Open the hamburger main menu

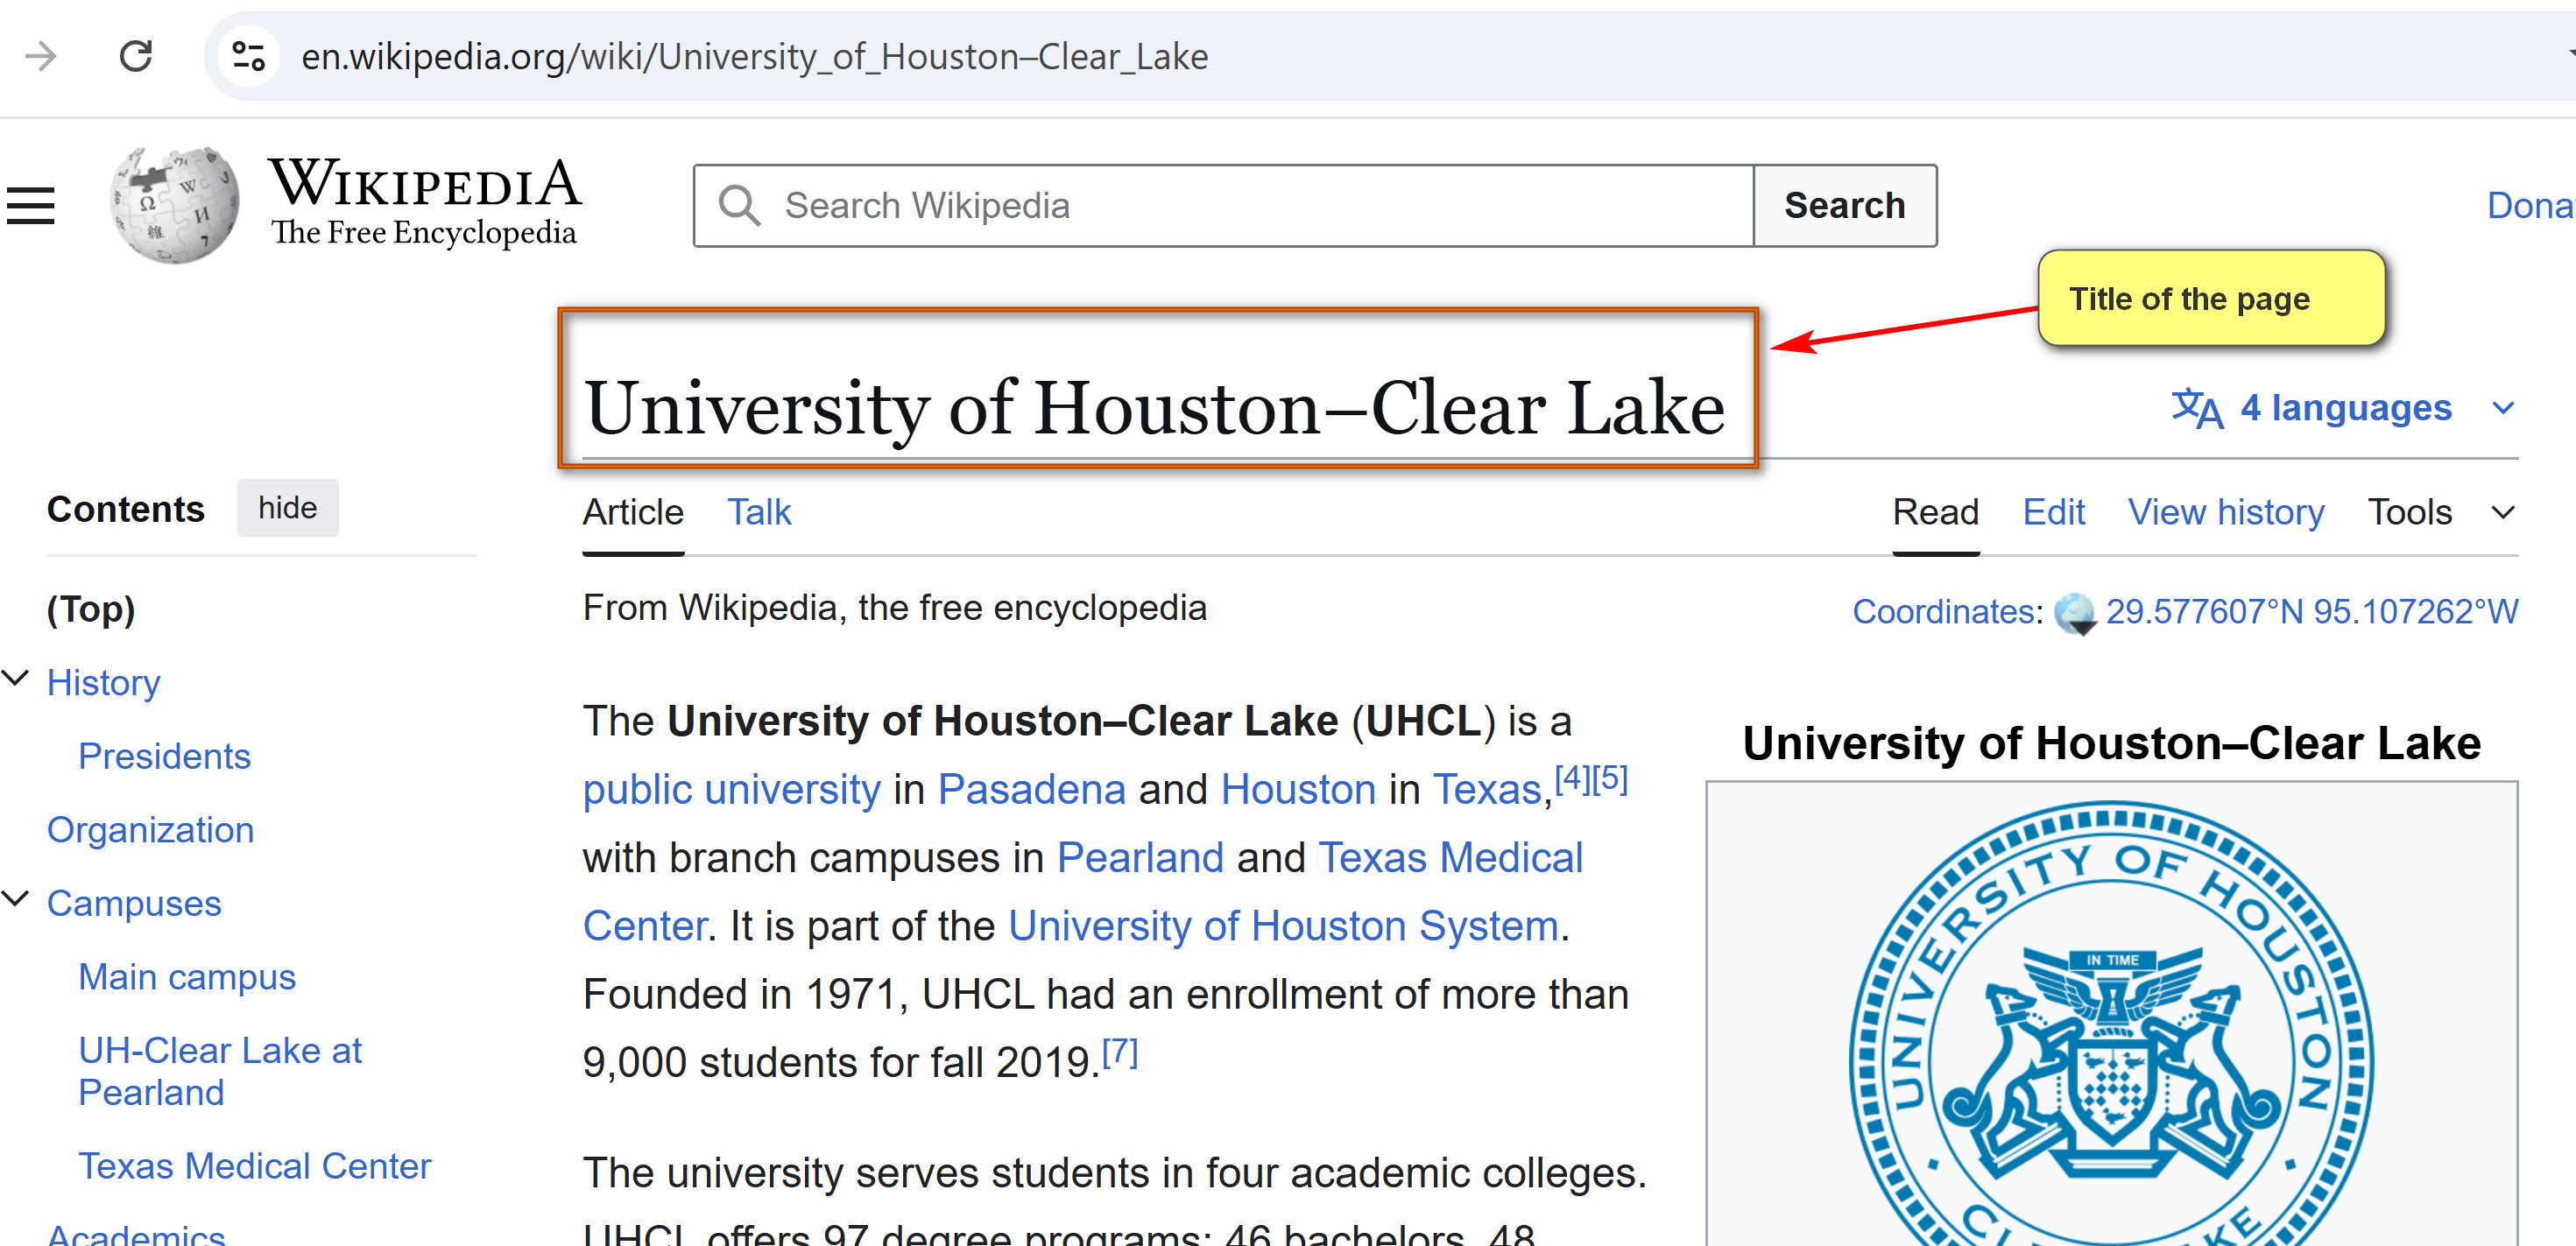(x=30, y=206)
